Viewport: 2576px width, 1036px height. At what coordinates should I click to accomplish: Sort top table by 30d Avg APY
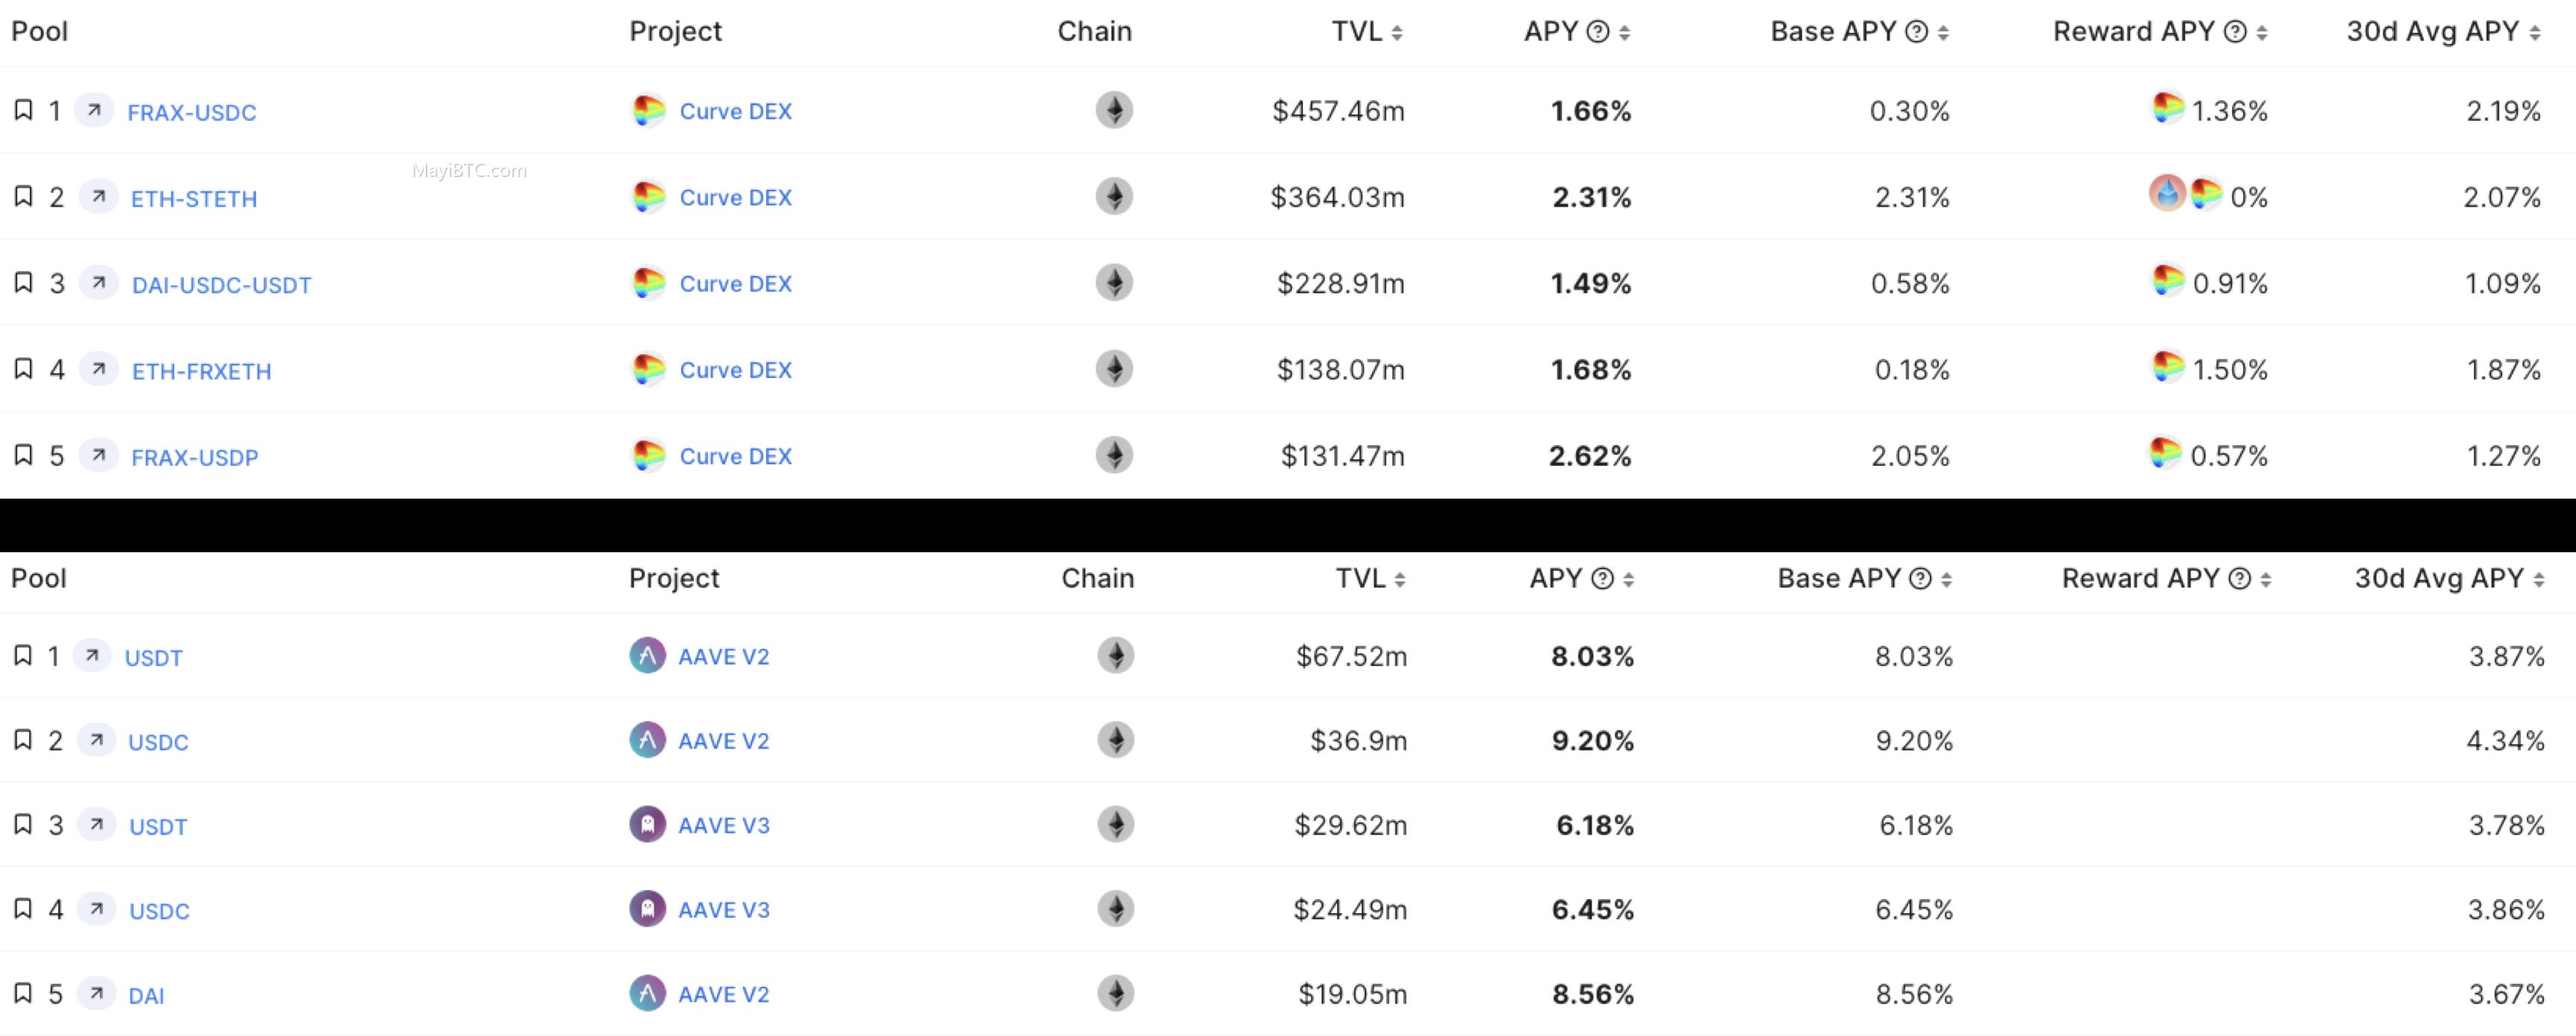point(2534,33)
